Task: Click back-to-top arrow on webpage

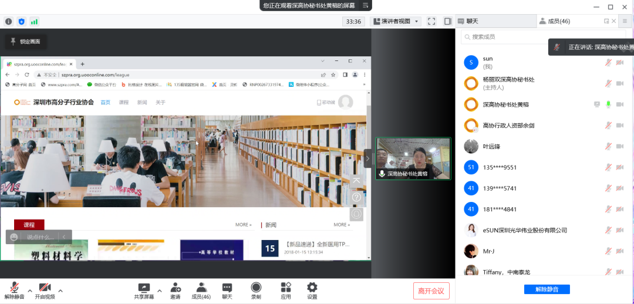Action: 356,181
